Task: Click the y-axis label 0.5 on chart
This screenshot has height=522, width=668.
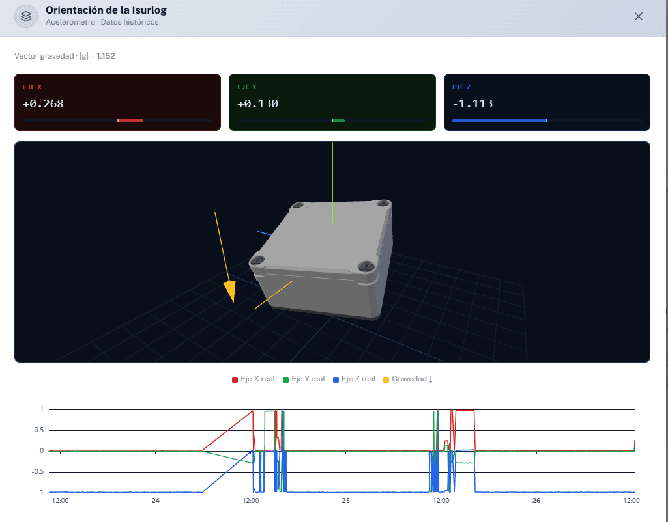Action: point(38,430)
